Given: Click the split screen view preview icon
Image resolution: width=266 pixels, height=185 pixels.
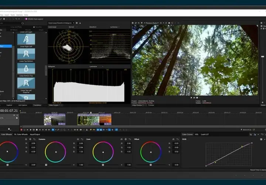Looking at the screenshot, I should tap(141, 23).
